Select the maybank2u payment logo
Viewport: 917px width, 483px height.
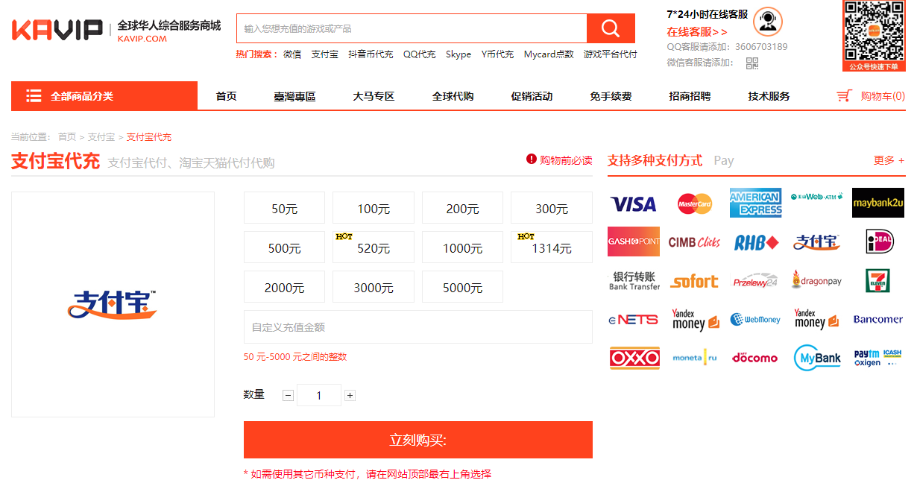pos(877,203)
